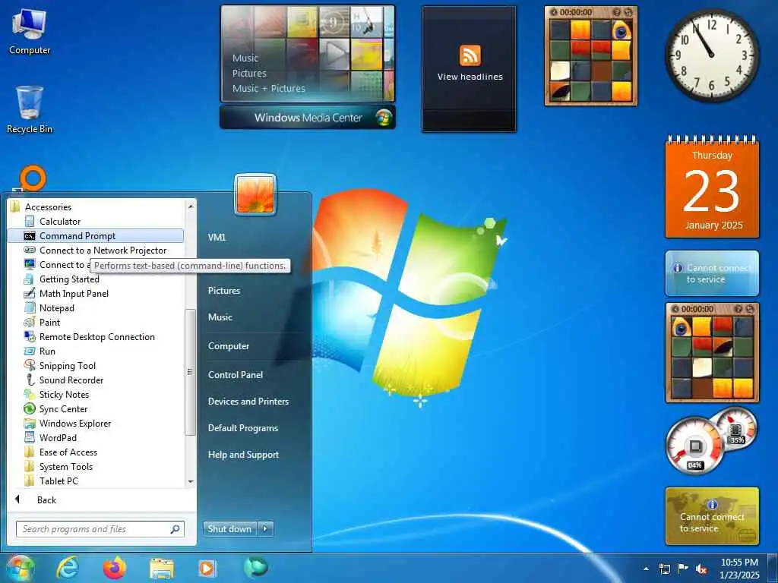Launch Command Prompt
The height and width of the screenshot is (583, 778).
click(95, 235)
